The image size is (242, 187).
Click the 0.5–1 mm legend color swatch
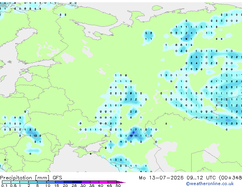click(x=15, y=182)
